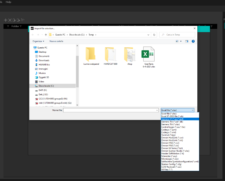The height and width of the screenshot is (181, 225).
Task: Click the Help menu item
Action: 9,2
